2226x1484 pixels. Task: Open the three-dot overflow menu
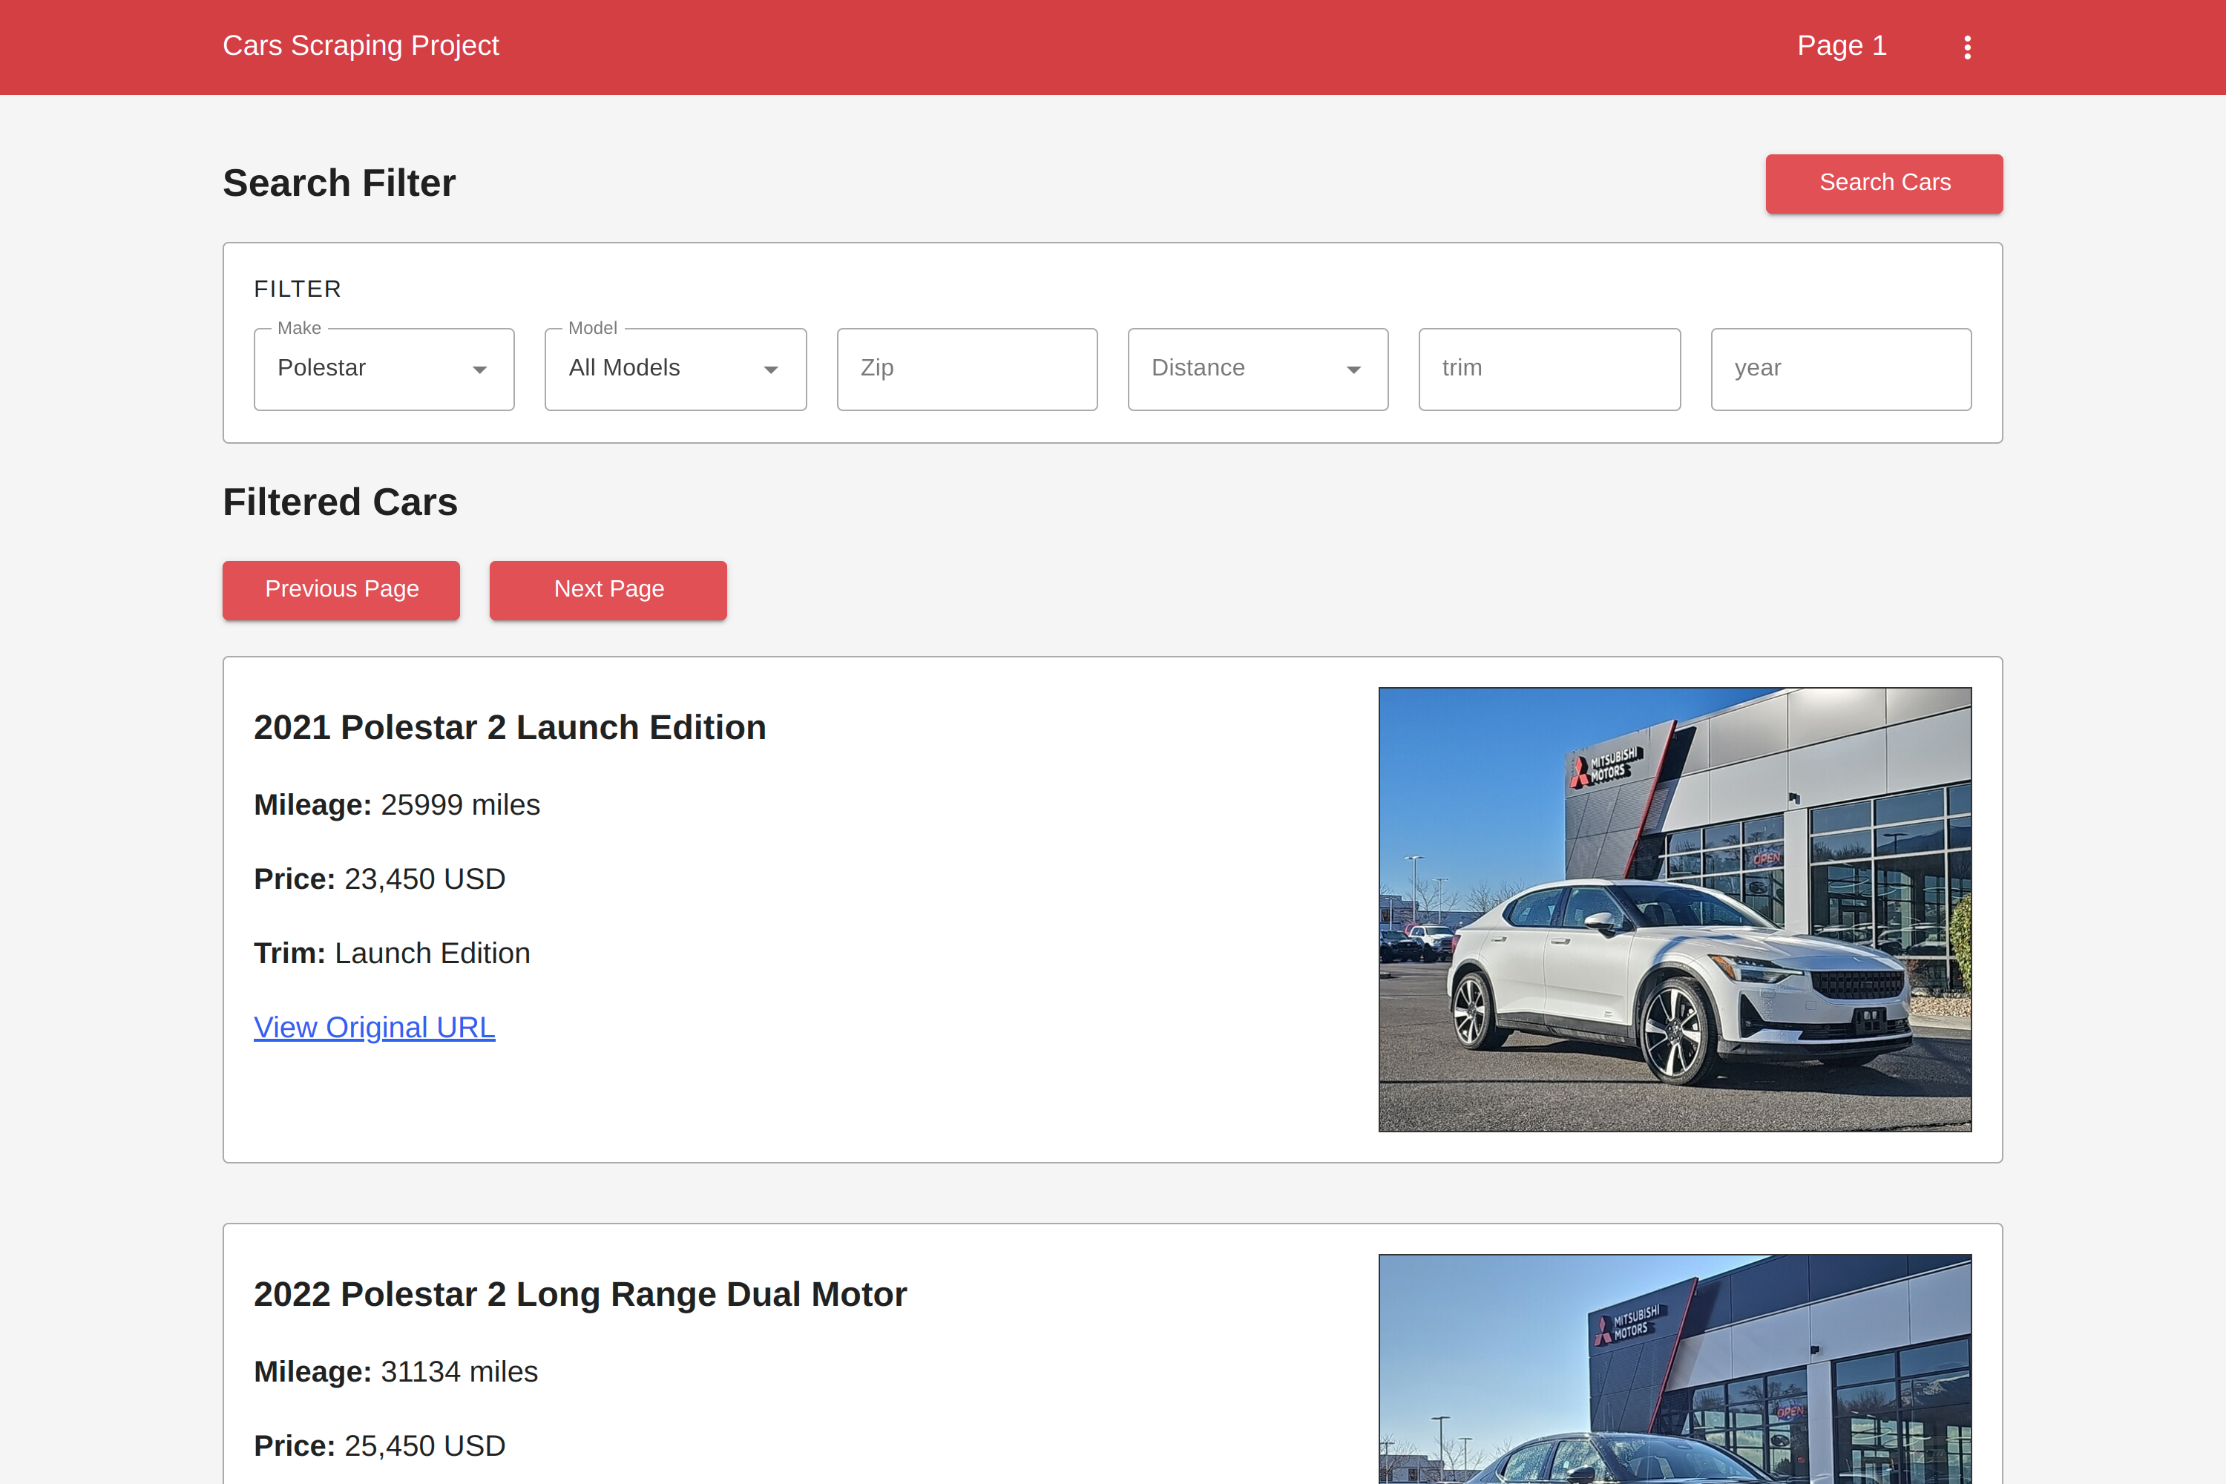(x=1967, y=47)
